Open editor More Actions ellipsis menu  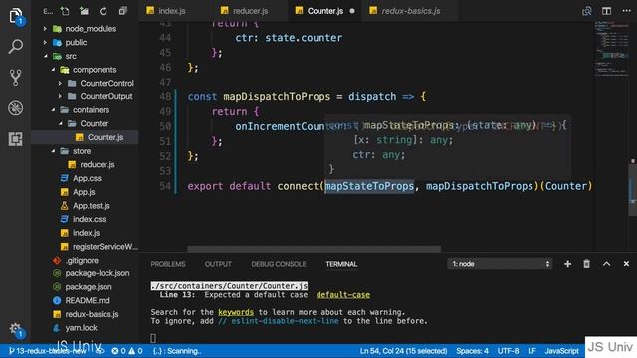(626, 11)
